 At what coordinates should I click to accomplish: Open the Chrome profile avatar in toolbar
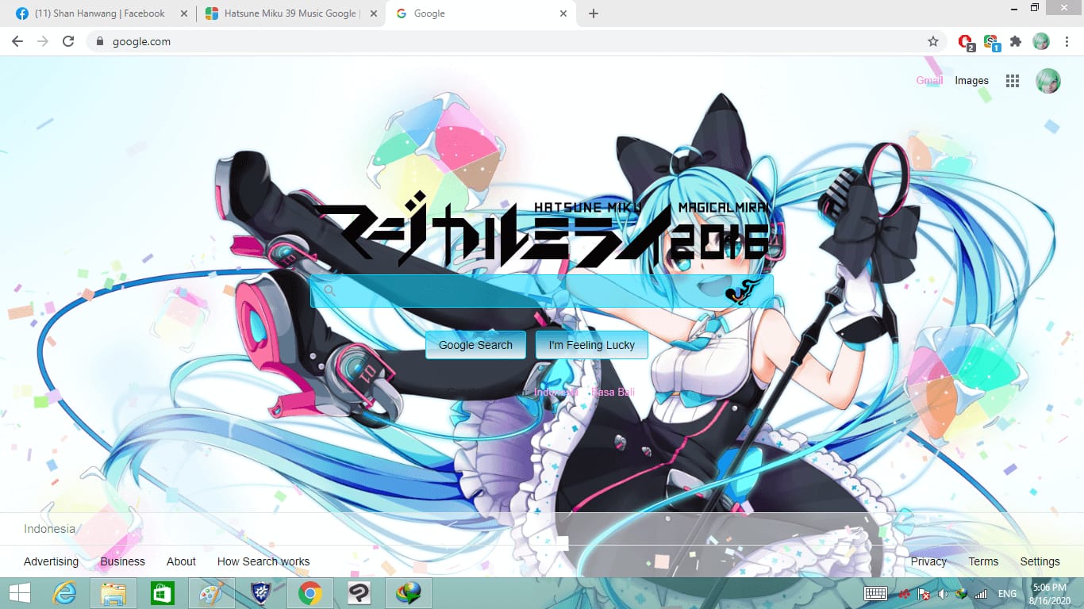(1041, 41)
